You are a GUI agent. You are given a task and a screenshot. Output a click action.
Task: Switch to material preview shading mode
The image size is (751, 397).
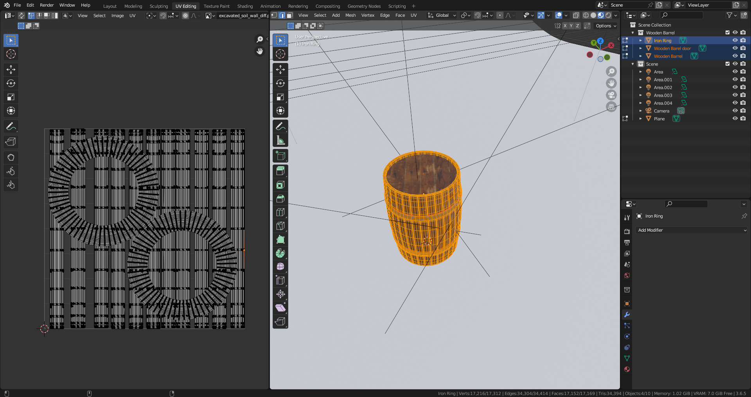point(601,15)
